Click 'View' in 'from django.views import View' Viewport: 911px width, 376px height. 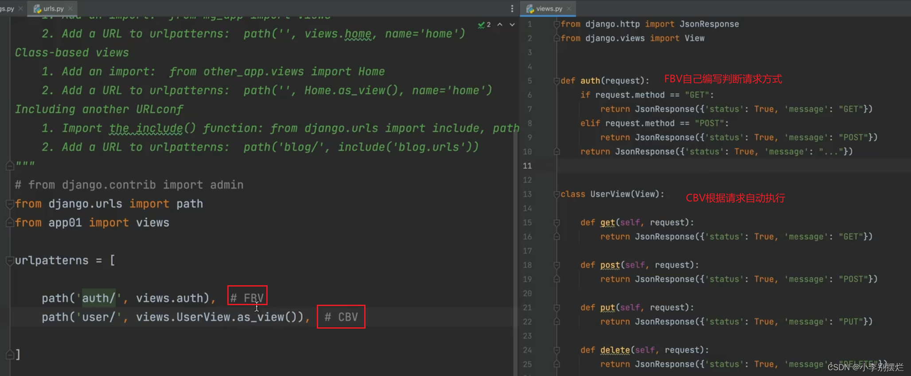pos(694,39)
